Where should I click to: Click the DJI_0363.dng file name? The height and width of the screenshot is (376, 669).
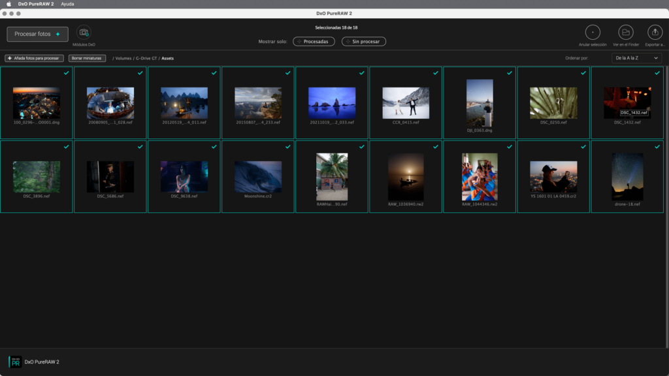[x=480, y=131]
